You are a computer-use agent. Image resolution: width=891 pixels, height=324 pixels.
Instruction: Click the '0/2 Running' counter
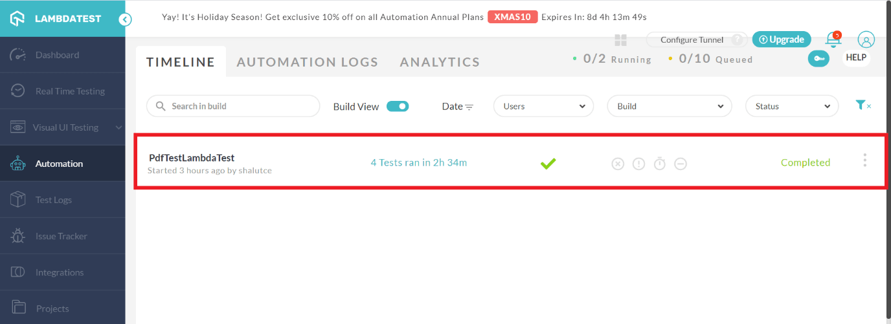[x=612, y=59]
